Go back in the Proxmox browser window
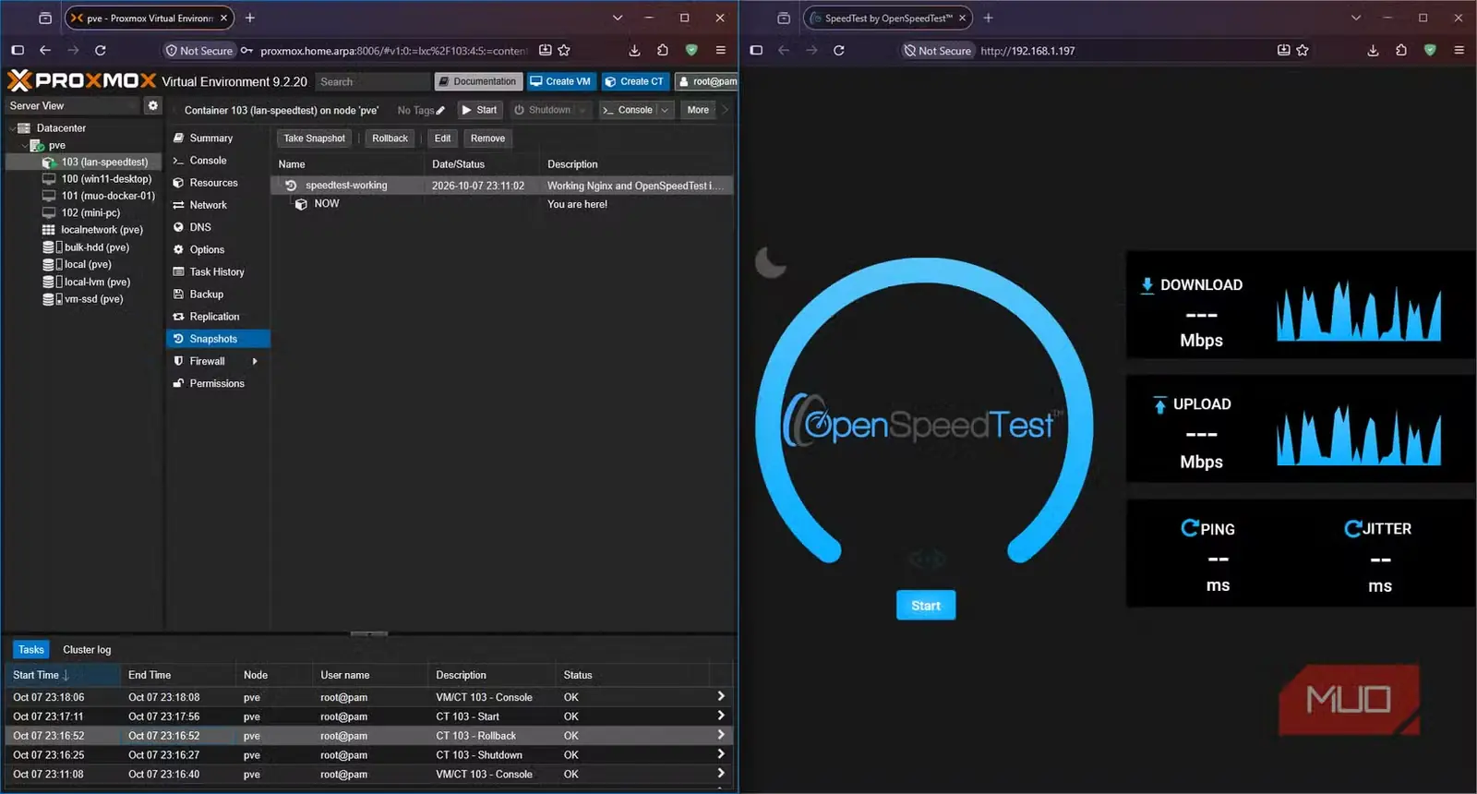1477x794 pixels. pyautogui.click(x=45, y=51)
